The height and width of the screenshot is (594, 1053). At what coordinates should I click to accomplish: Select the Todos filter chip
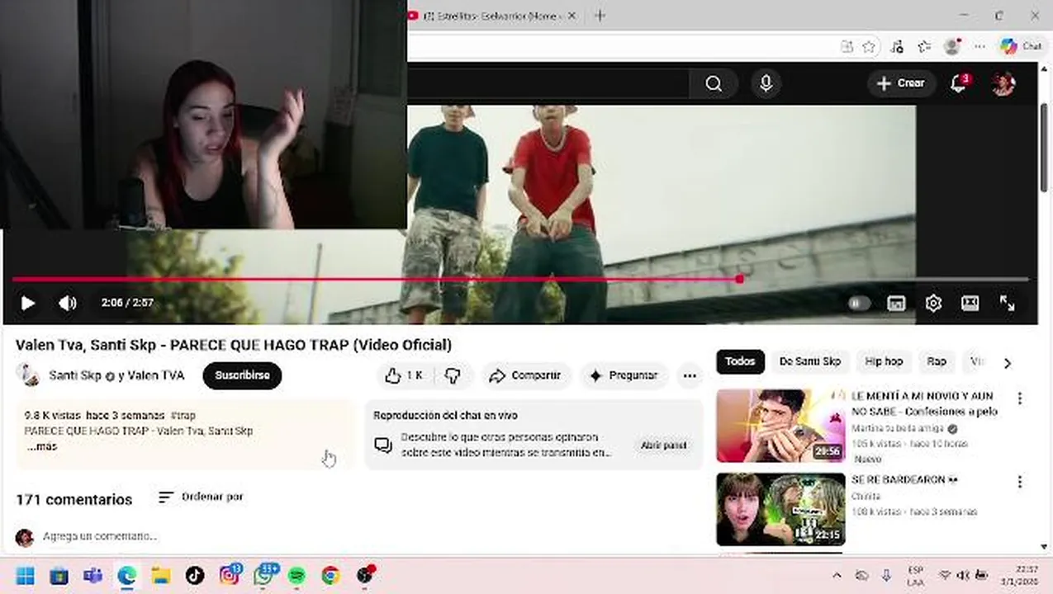point(740,361)
